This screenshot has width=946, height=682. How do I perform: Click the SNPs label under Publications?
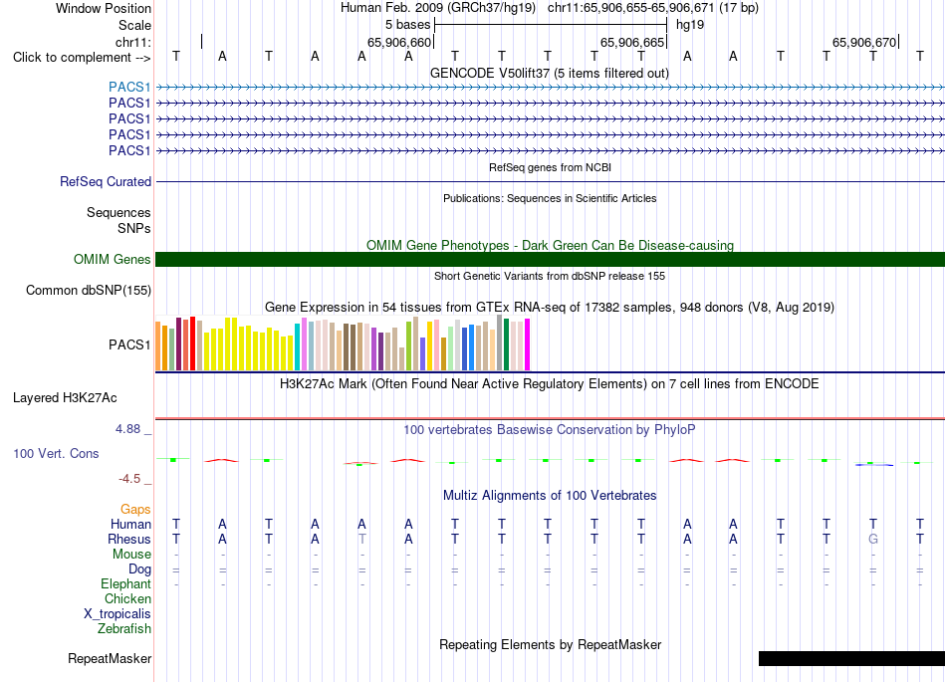click(x=134, y=229)
